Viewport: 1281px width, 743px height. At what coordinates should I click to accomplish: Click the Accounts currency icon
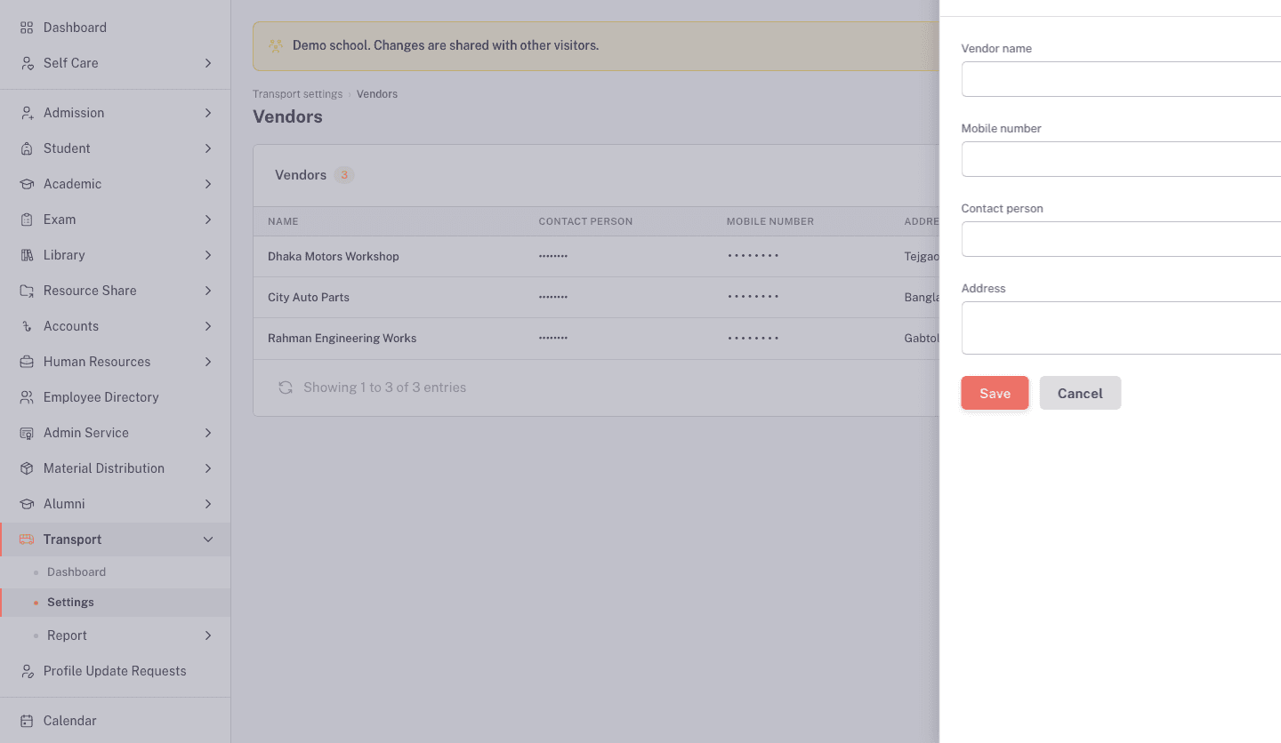27,326
